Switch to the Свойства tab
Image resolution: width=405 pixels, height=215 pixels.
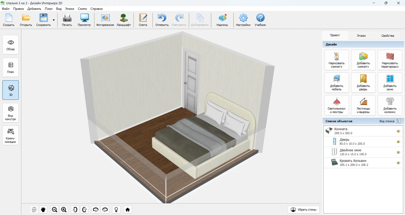tap(387, 35)
